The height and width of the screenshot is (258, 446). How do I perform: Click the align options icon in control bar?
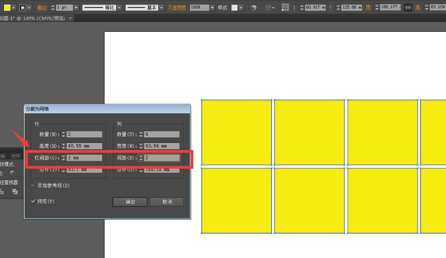point(268,8)
